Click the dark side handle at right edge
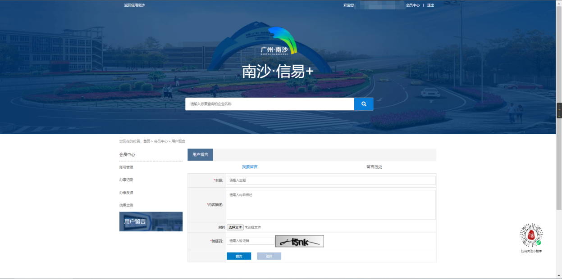This screenshot has height=279, width=562. [x=559, y=110]
